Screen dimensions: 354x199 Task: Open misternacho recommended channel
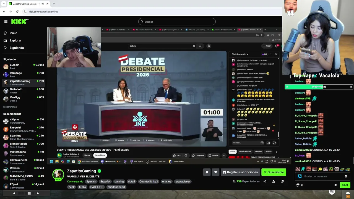[24, 153]
